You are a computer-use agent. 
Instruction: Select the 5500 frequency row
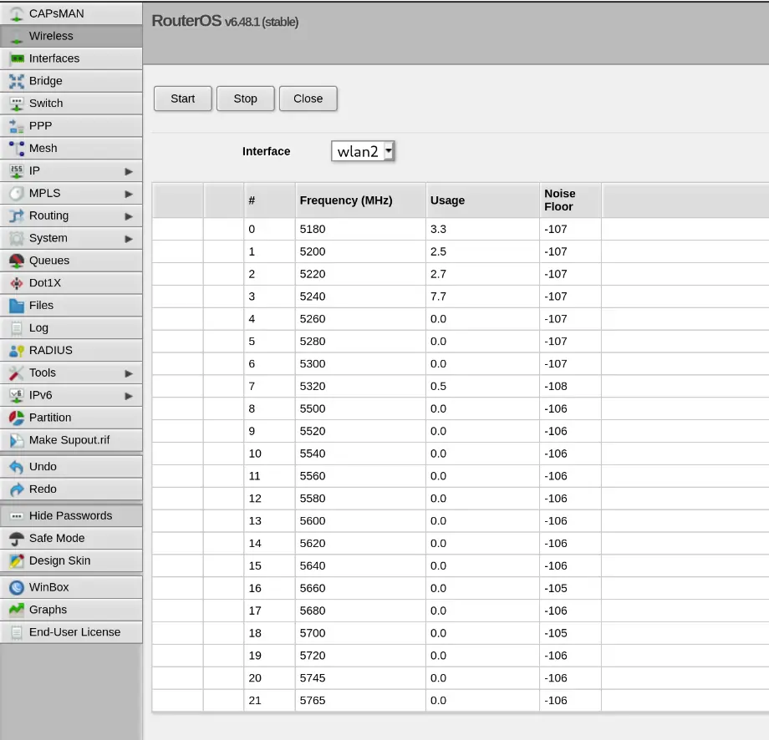coord(461,408)
